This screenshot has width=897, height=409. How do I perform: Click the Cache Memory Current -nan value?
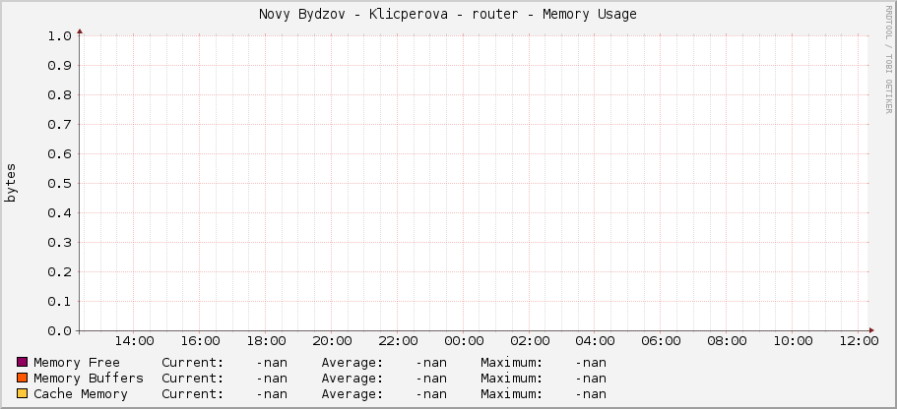[272, 394]
